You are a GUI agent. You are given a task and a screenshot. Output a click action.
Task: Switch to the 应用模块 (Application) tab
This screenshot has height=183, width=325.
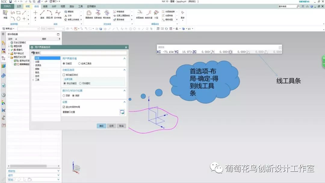(x=91, y=6)
